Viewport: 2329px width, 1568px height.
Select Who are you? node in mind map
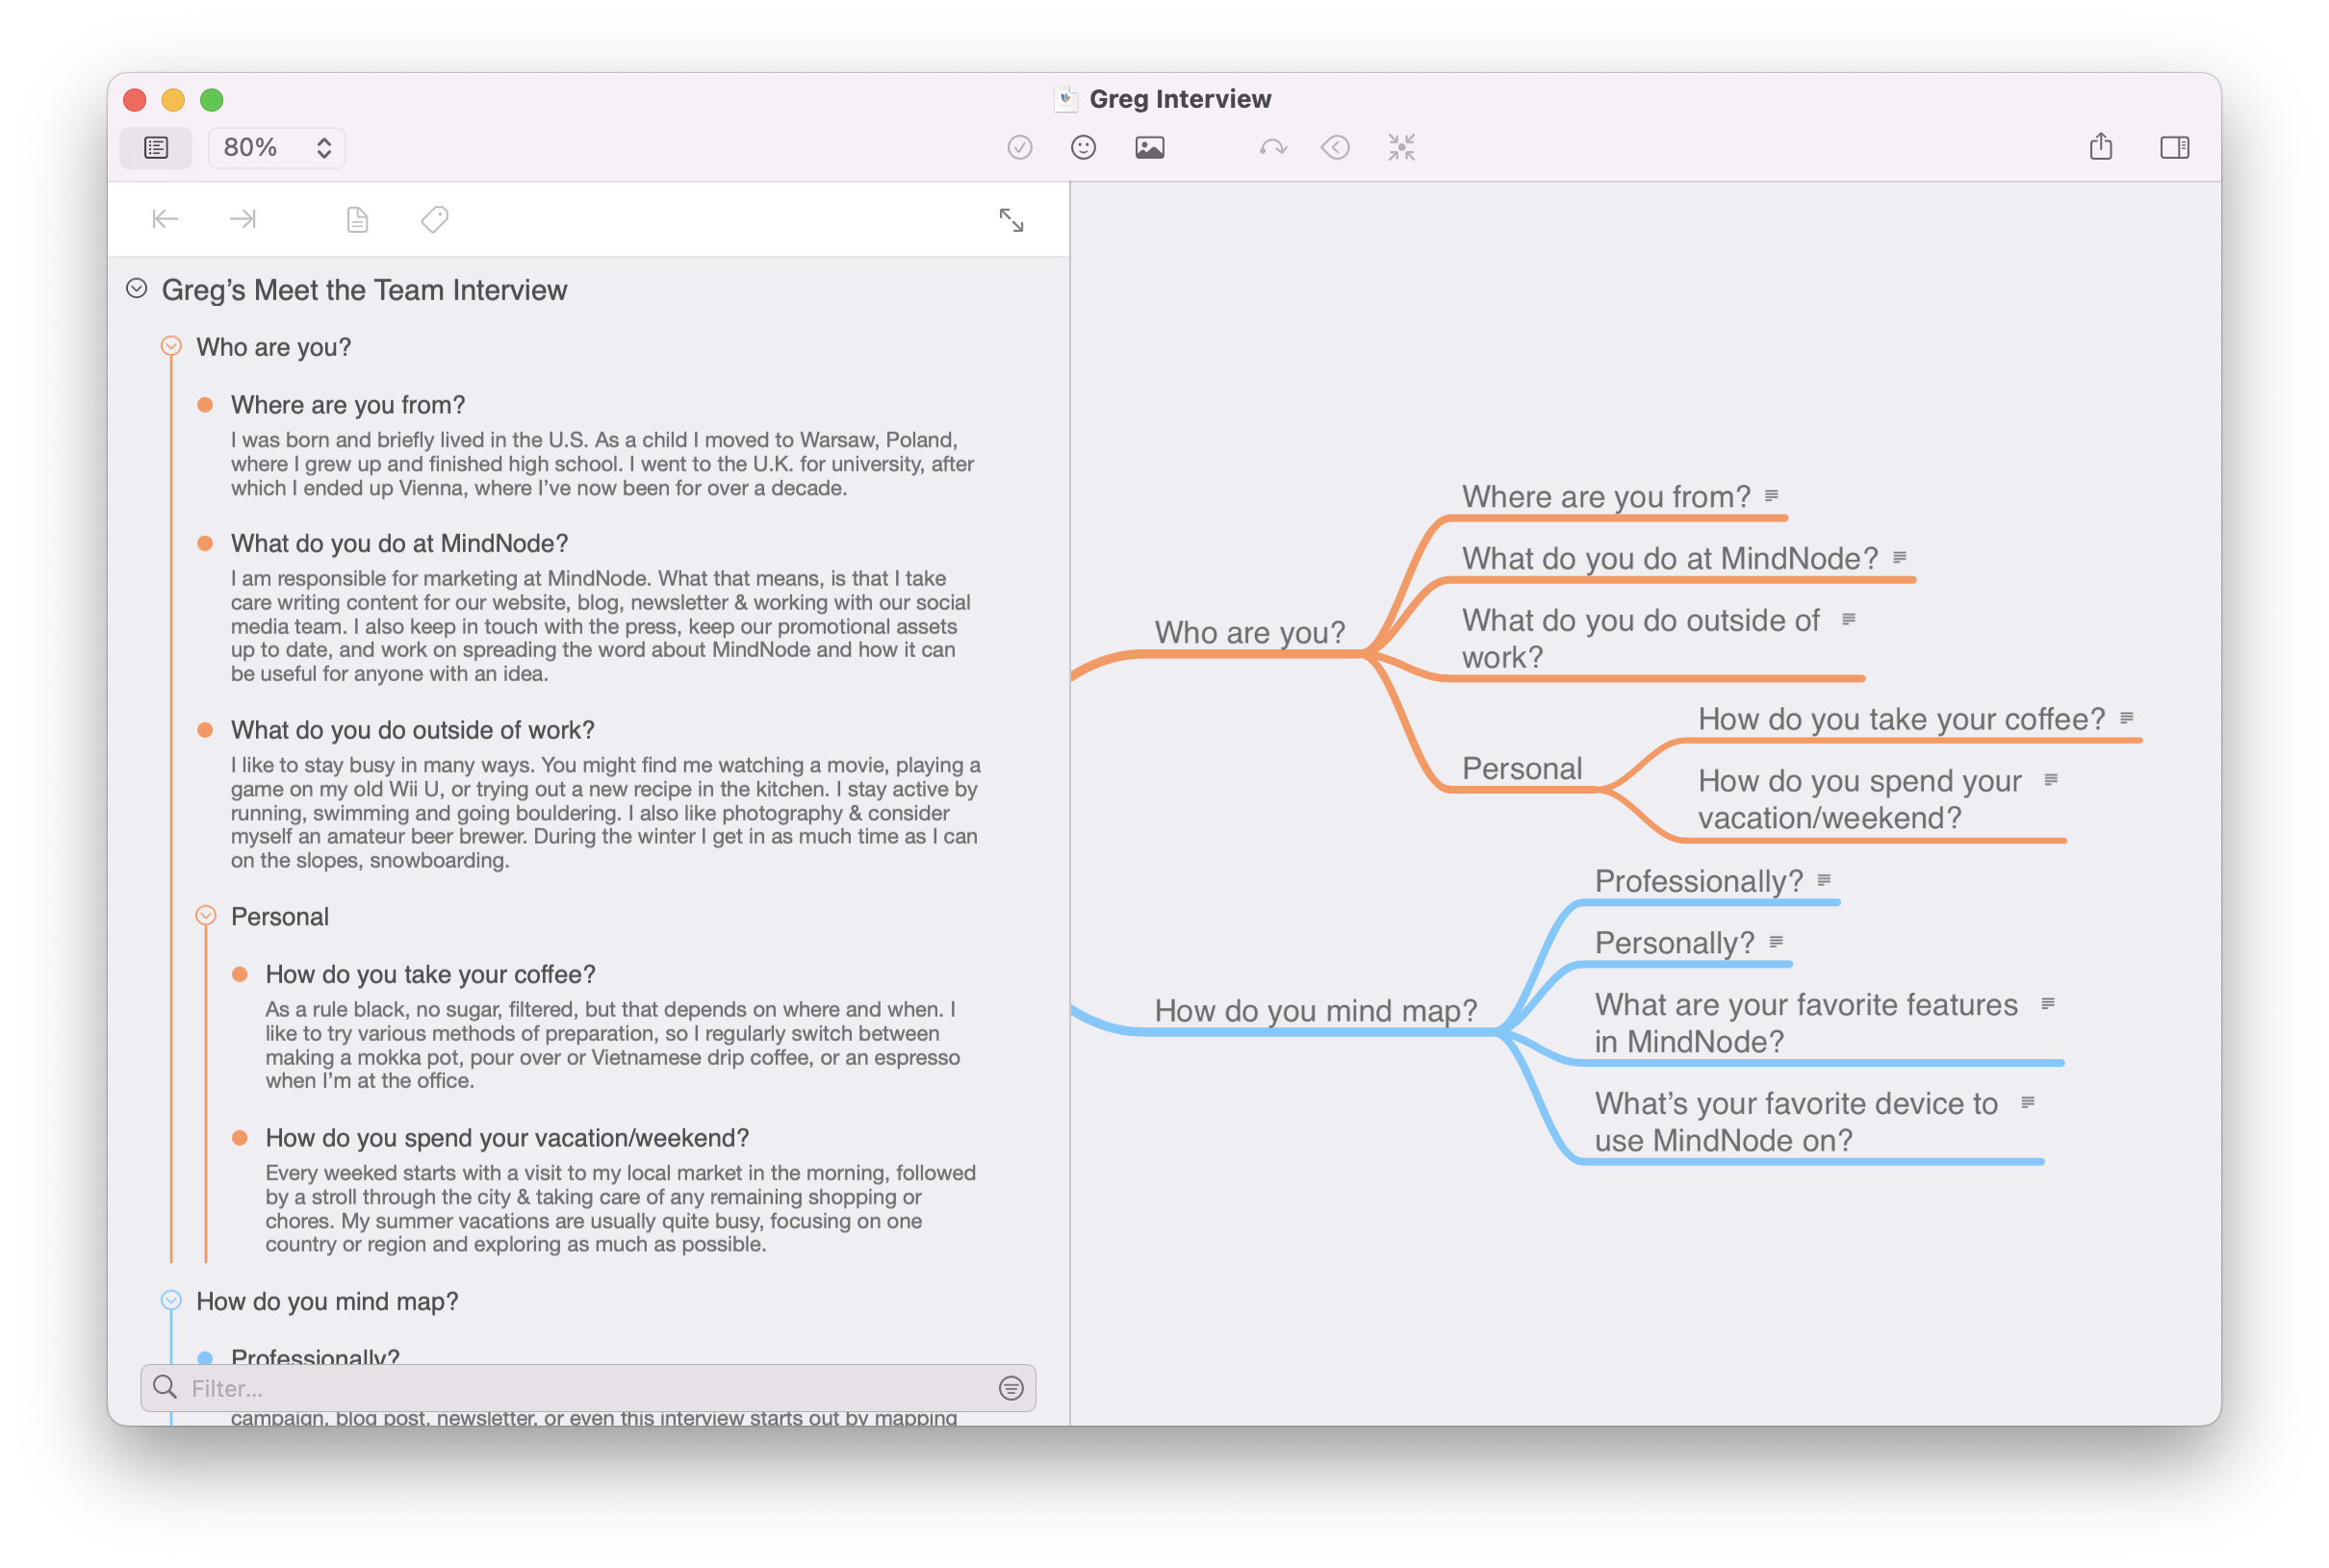pyautogui.click(x=1249, y=632)
